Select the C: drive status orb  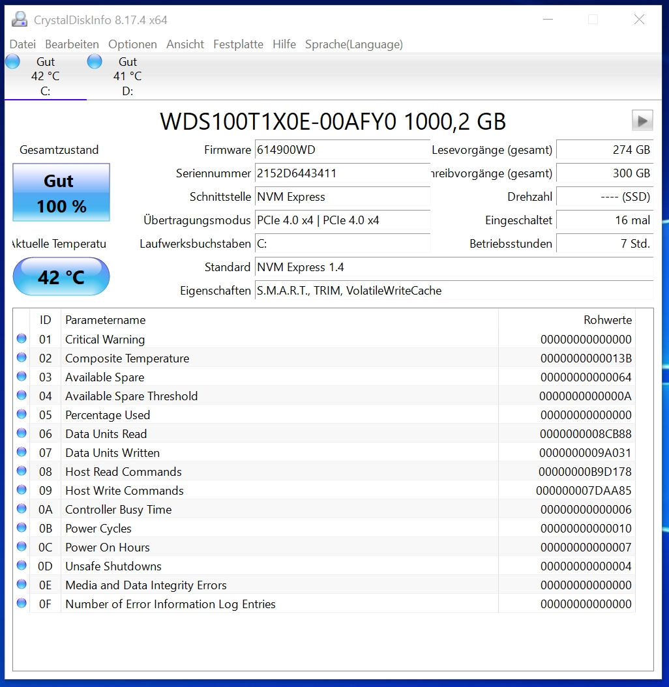[12, 62]
